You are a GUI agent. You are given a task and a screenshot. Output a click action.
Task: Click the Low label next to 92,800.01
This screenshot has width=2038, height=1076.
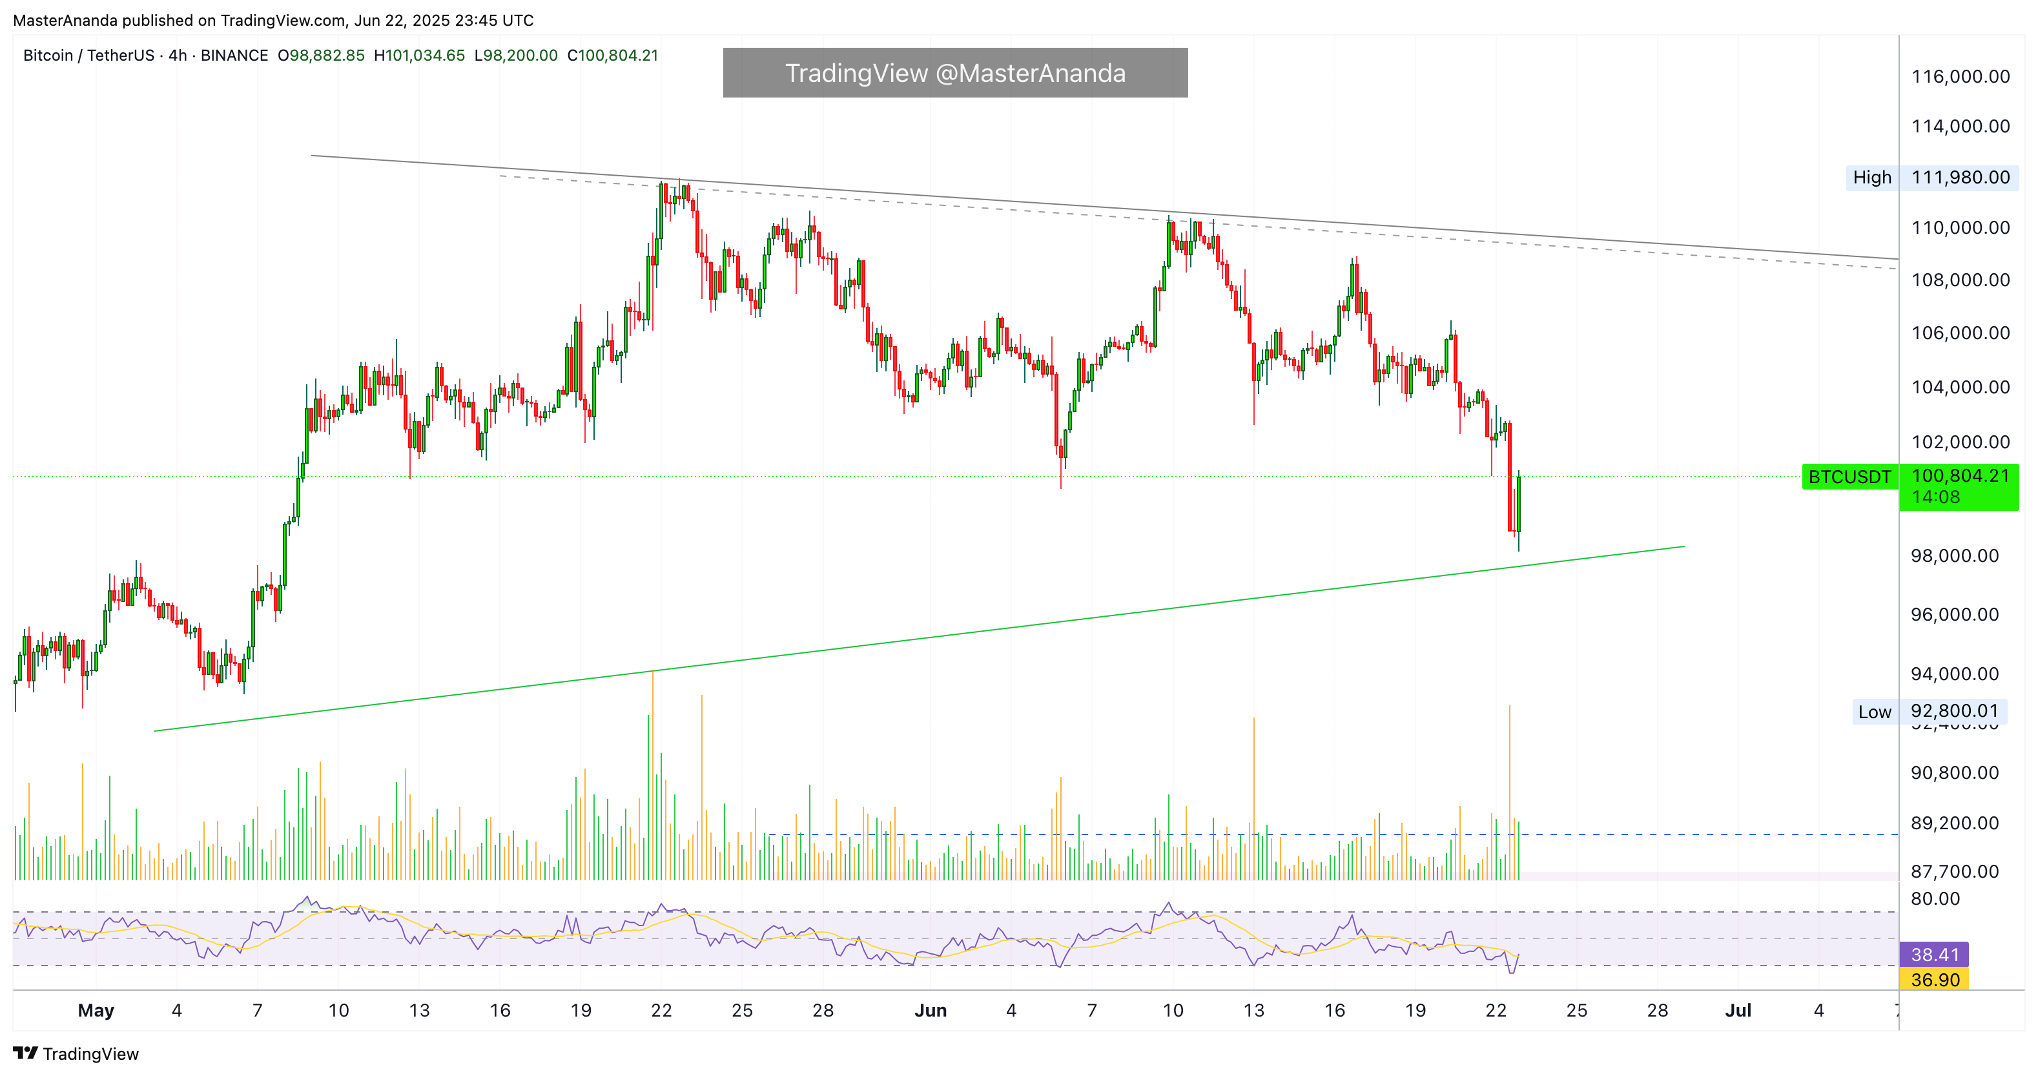click(1874, 712)
